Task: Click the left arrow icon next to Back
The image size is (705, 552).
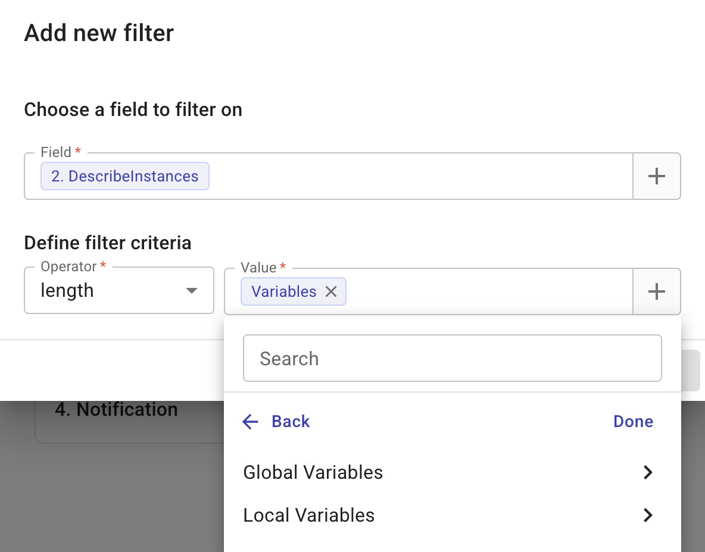Action: (251, 422)
